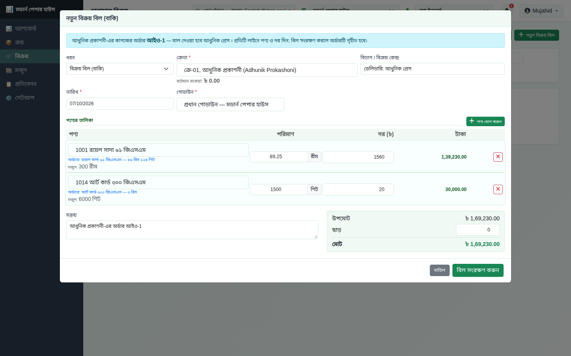Open the প্রতিবেদন sidebar menu item
Image resolution: width=571 pixels, height=356 pixels.
pyautogui.click(x=42, y=84)
